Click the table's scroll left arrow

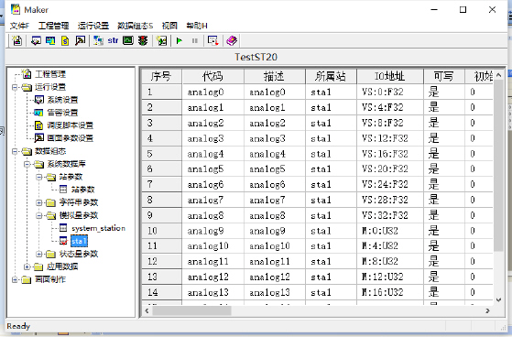click(147, 310)
